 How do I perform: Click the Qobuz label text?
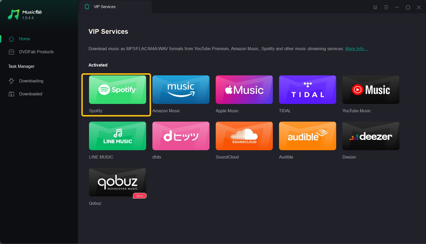coord(95,203)
